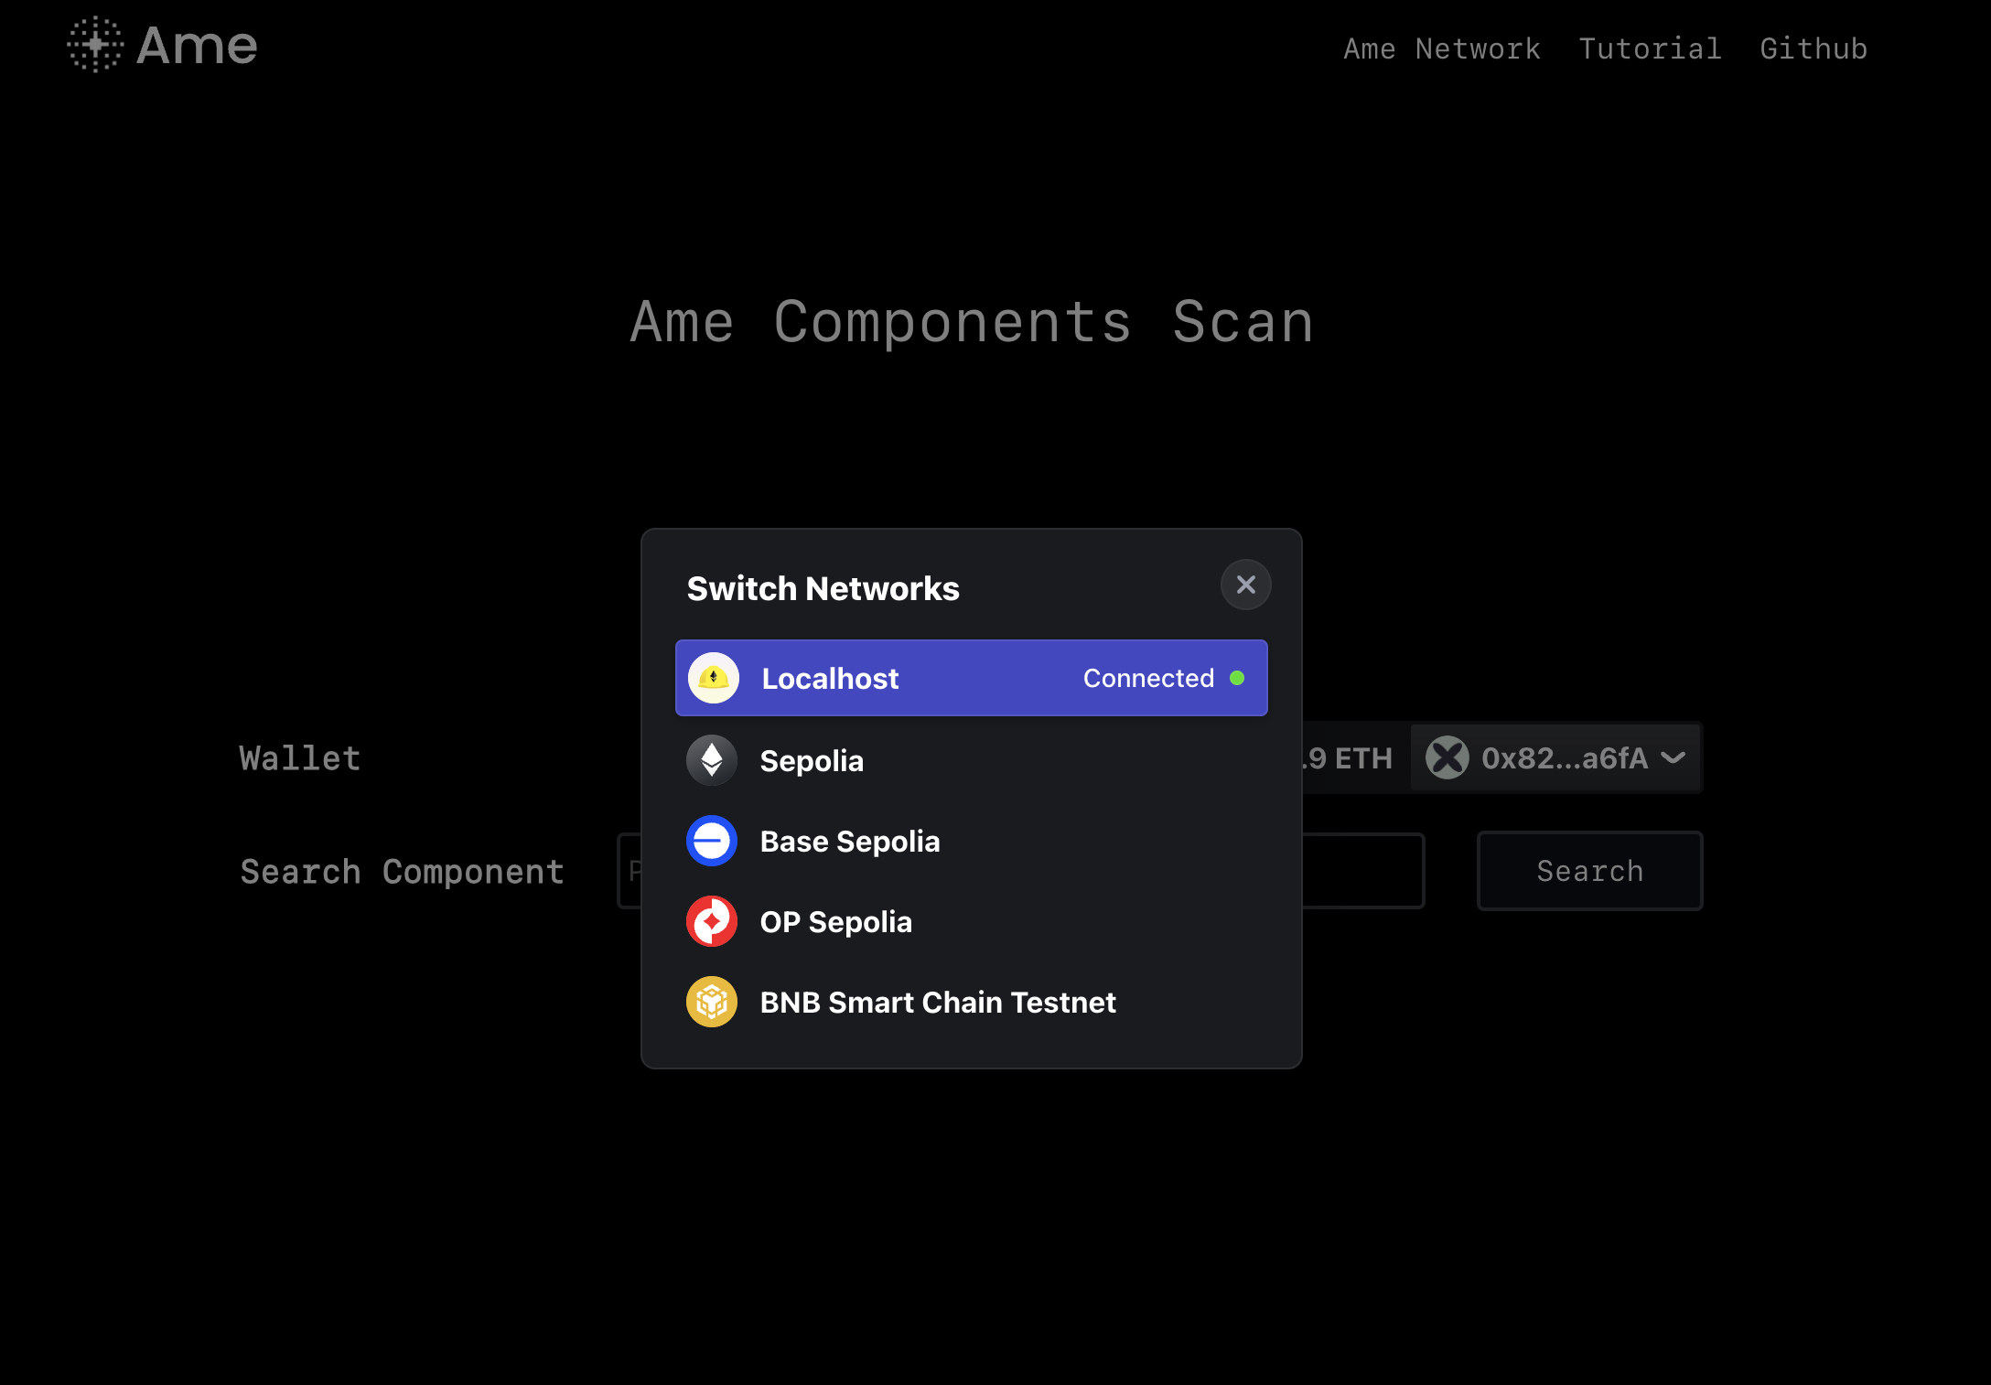Click the OP Sepolia red icon
The height and width of the screenshot is (1385, 1991).
click(x=712, y=921)
